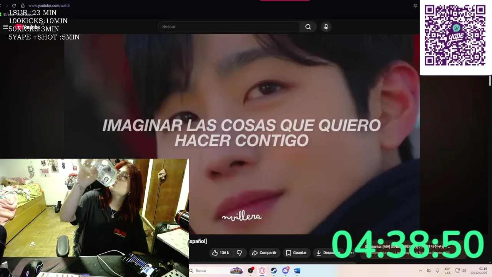Save video with Guardar button

click(296, 253)
